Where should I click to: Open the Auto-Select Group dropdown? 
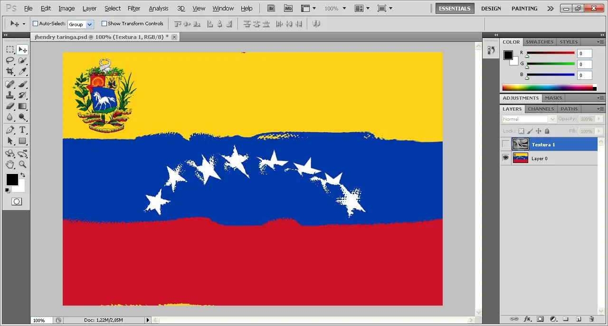81,24
